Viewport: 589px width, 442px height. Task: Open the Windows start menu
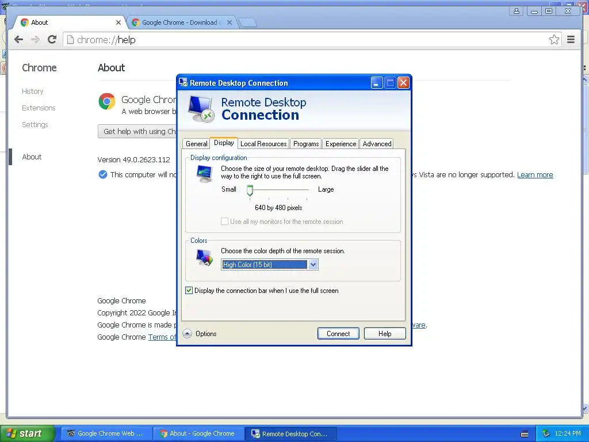point(27,433)
